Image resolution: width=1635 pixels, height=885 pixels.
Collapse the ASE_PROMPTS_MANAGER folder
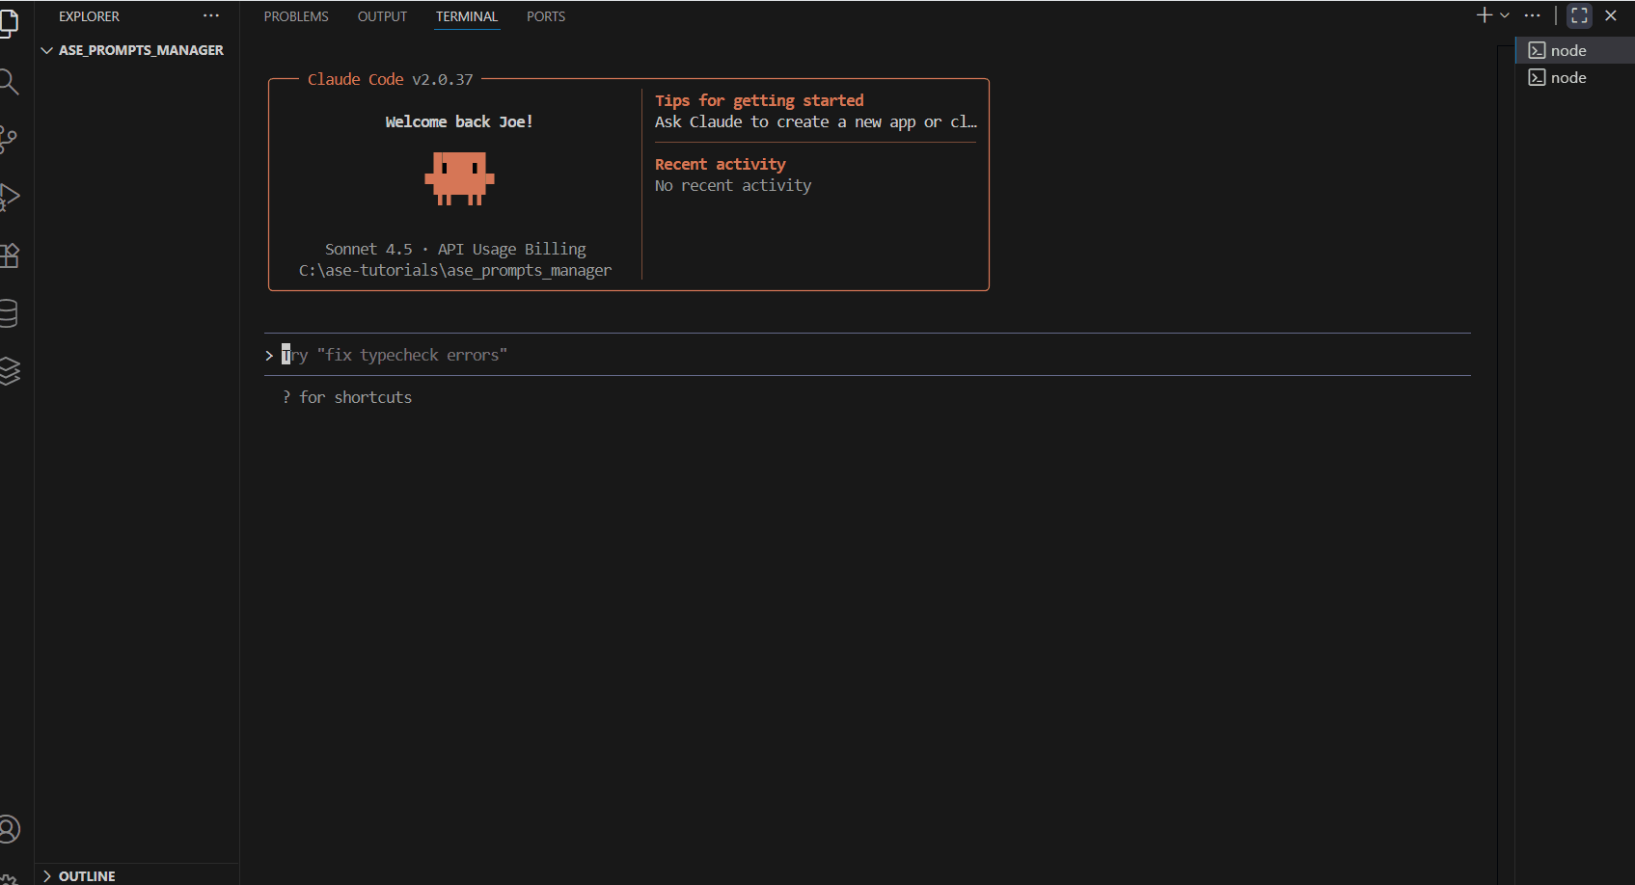click(x=46, y=50)
